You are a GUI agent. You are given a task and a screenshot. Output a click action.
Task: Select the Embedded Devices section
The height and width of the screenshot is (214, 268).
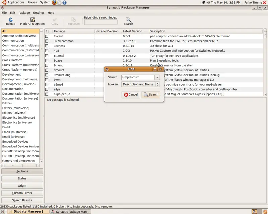[20, 142]
